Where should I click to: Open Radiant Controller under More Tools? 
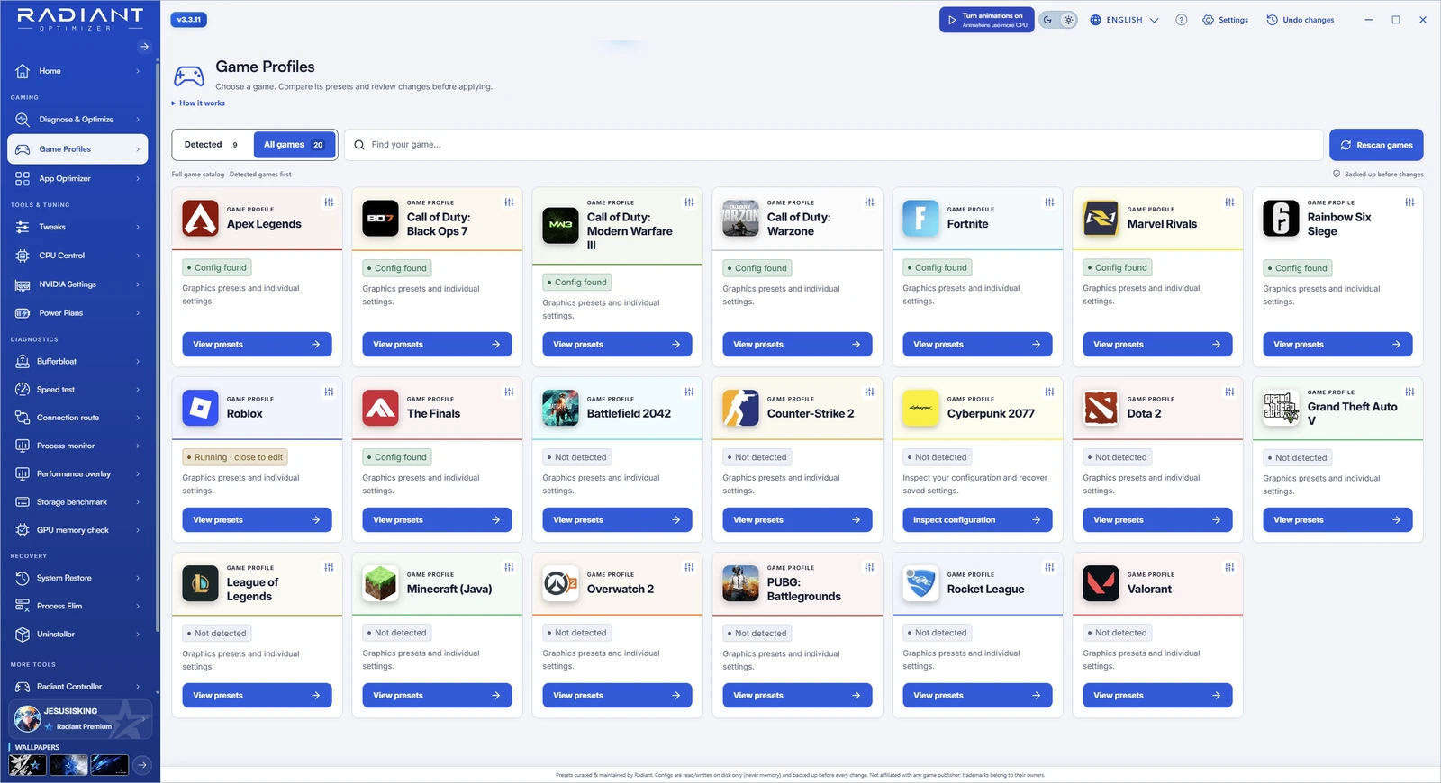tap(77, 687)
